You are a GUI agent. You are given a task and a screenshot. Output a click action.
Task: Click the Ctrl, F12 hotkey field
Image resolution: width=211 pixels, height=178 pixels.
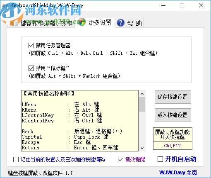coord(173,146)
